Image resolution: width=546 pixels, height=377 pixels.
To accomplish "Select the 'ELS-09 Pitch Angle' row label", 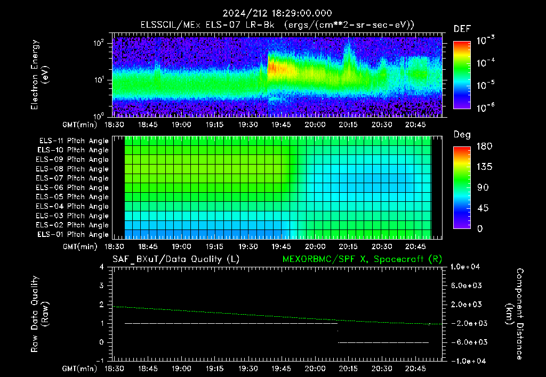I will pyautogui.click(x=73, y=160).
